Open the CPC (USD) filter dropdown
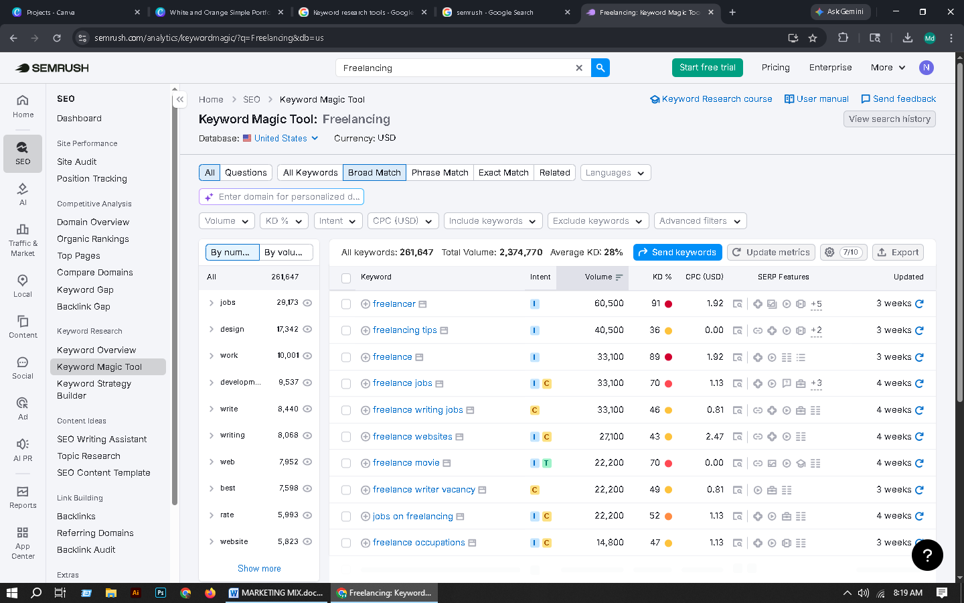The image size is (964, 603). tap(403, 220)
